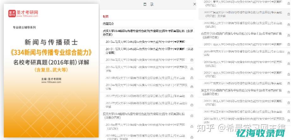This screenshot has height=140, width=293.
Task: Select 2013年复旦大学（回忆版）及详解 title
Action: pos(243,14)
